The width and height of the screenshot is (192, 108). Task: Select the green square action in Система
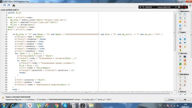pyautogui.click(x=180, y=64)
